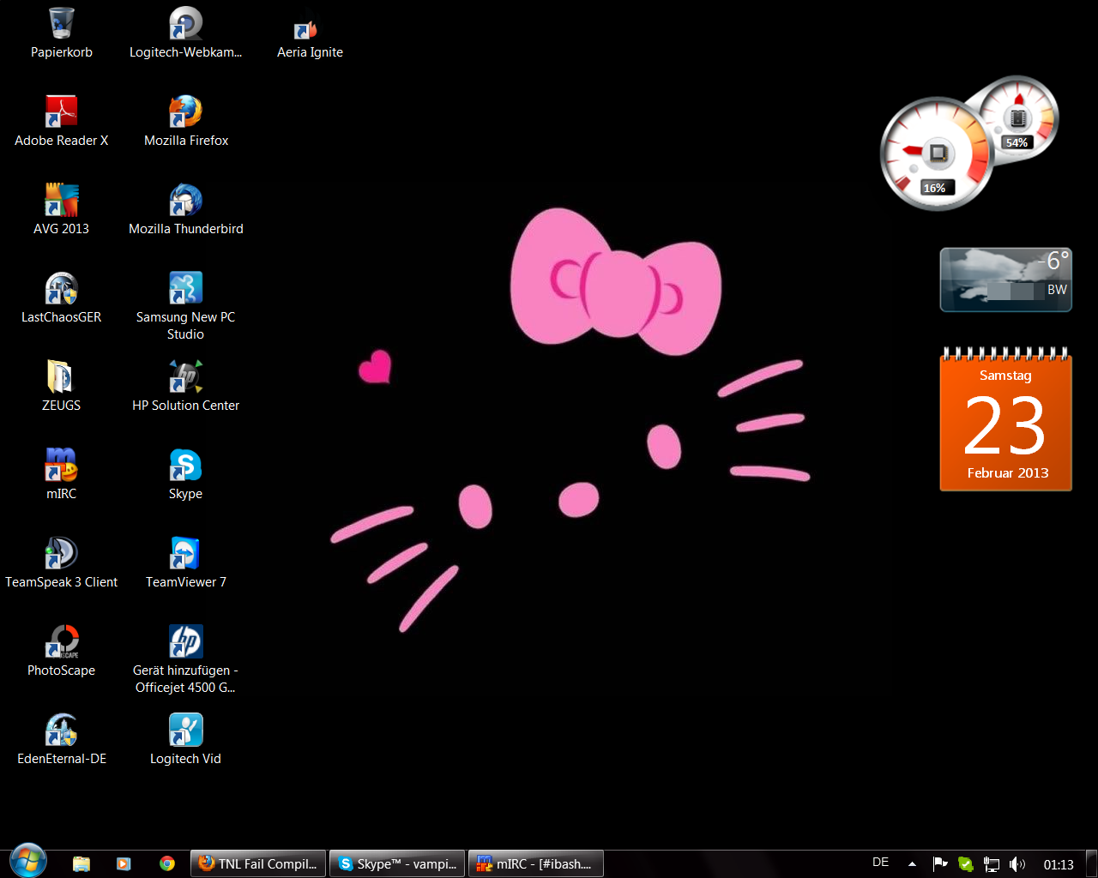Select Samsung New PC Studio shortcut
Screen dimensions: 1098x878
186,306
